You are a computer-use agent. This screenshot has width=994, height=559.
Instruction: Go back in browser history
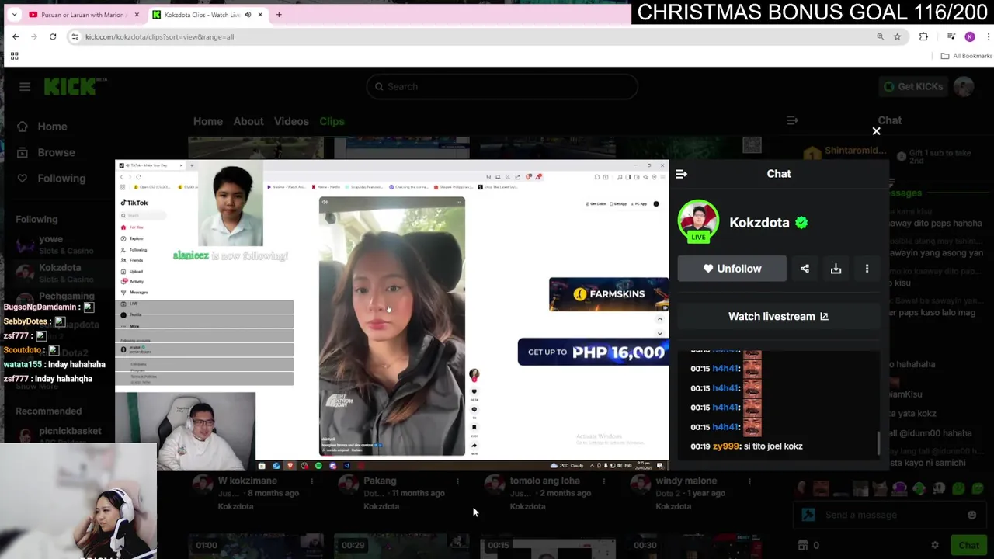16,36
